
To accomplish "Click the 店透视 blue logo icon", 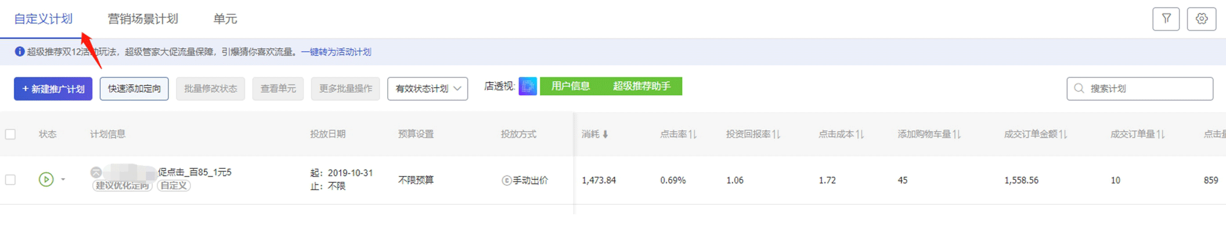I will (527, 87).
